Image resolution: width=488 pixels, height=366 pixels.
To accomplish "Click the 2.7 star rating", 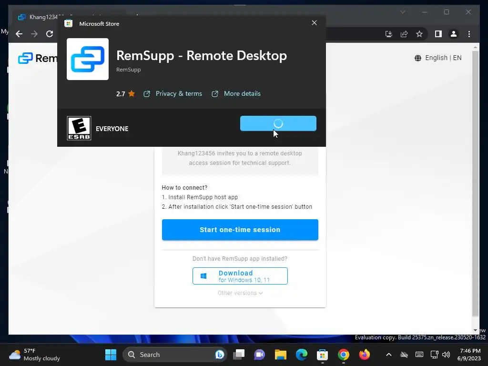I will 125,94.
